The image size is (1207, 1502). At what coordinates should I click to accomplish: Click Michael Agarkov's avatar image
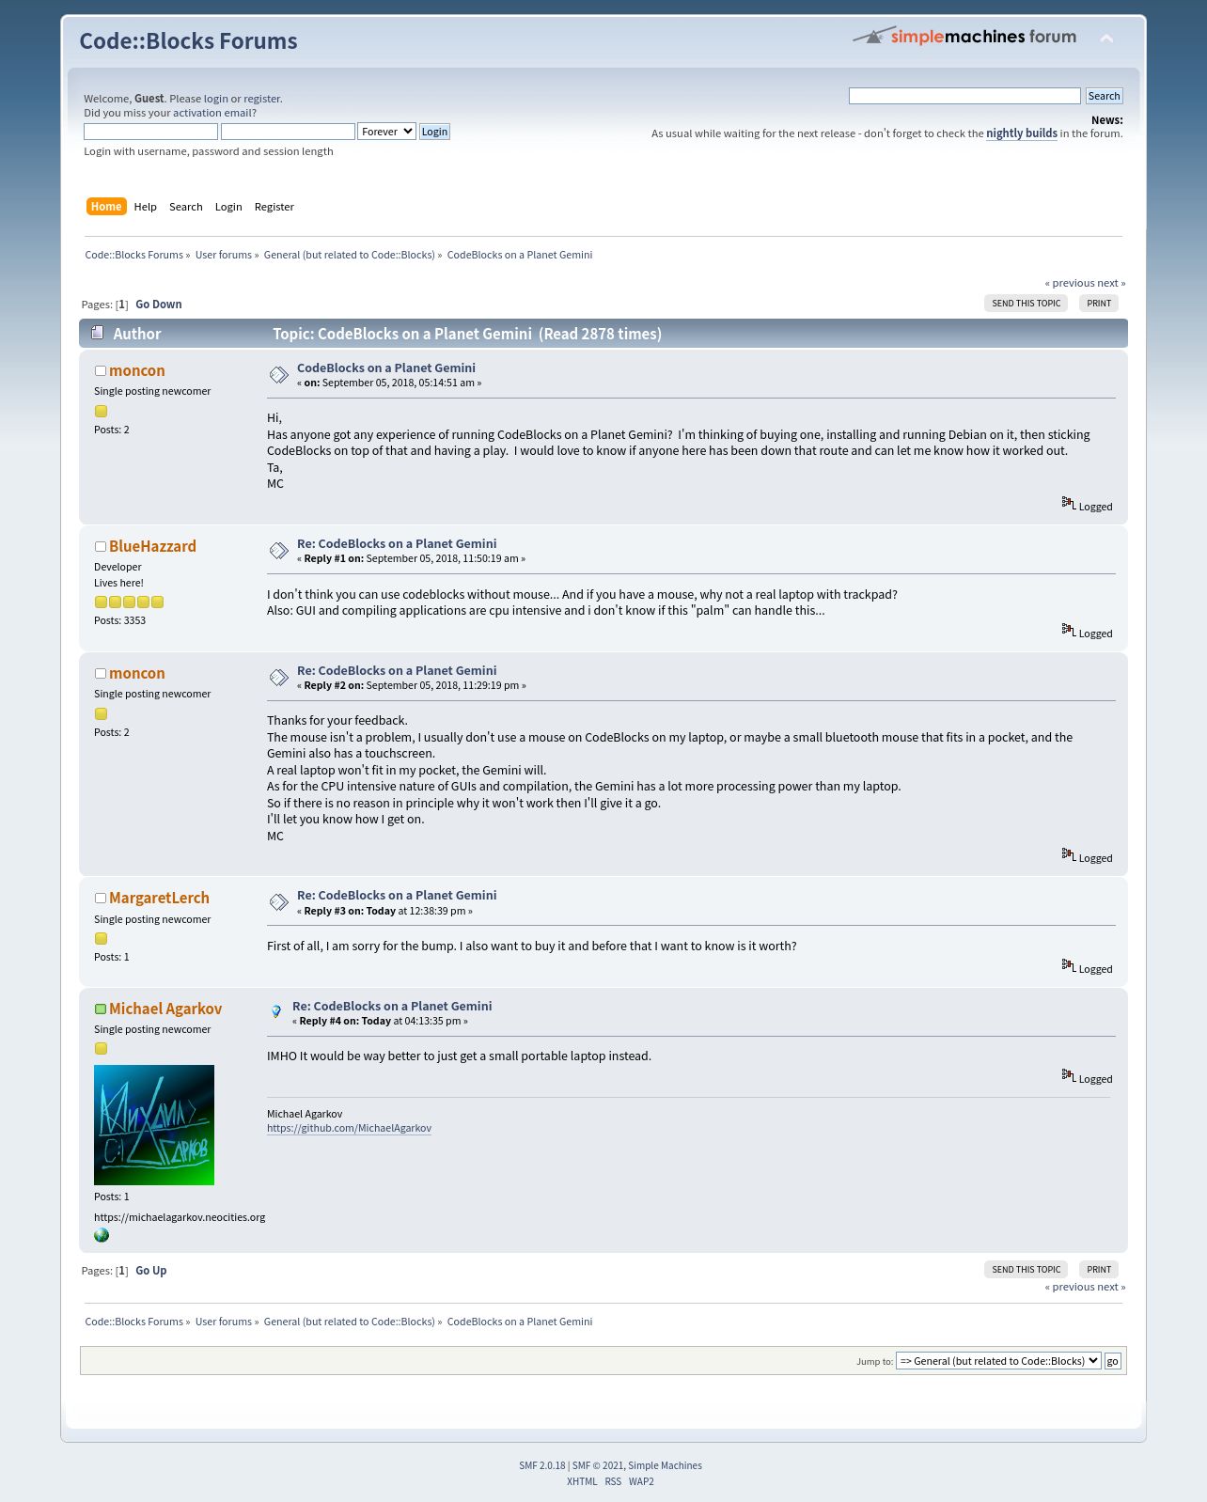point(154,1125)
